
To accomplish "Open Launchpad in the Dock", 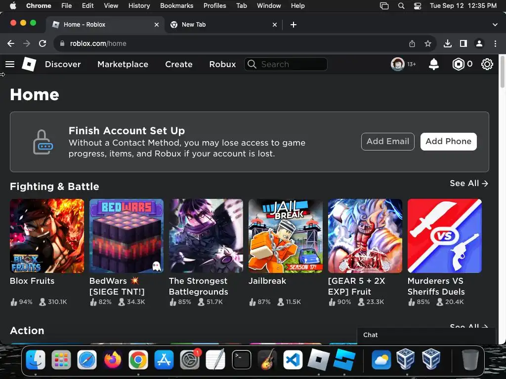I will tap(61, 359).
